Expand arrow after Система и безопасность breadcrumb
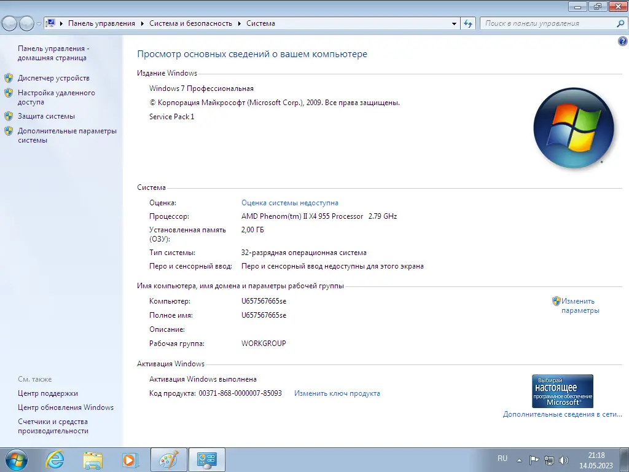This screenshot has height=472, width=629. point(240,24)
